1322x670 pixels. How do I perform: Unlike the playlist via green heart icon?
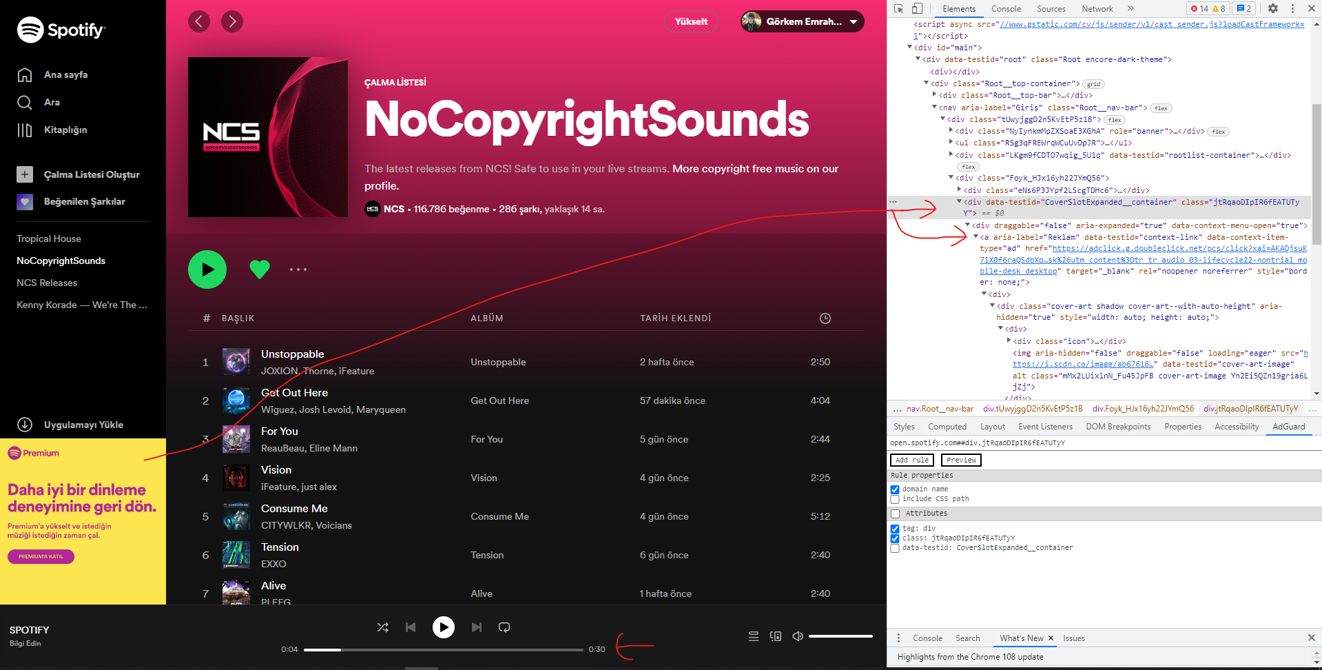[260, 270]
